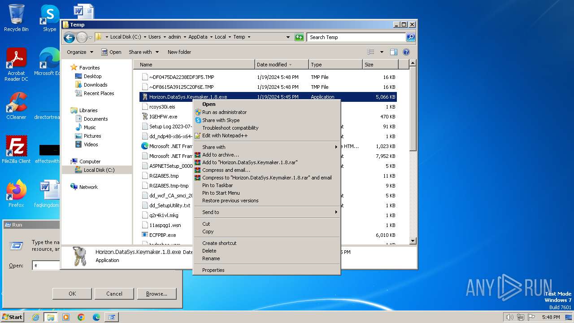Launch Firefox from the desktop
The image size is (574, 323).
16,193
